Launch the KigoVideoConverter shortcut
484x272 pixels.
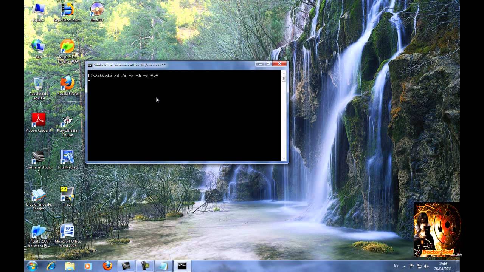pos(67,12)
